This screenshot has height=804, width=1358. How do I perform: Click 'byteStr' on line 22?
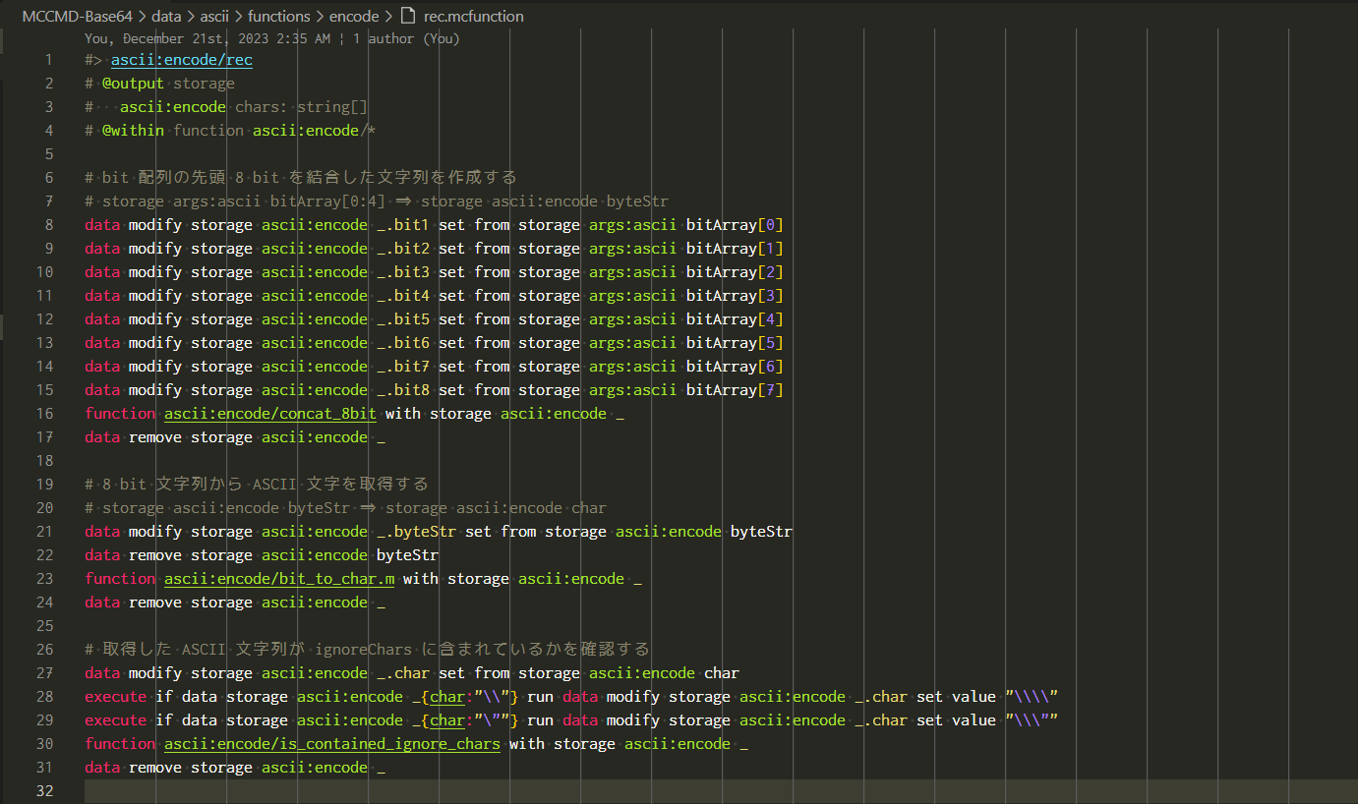point(408,555)
